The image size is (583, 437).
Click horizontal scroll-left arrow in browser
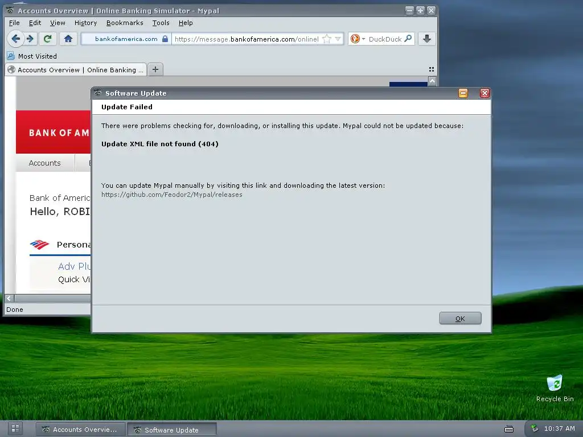click(x=9, y=298)
